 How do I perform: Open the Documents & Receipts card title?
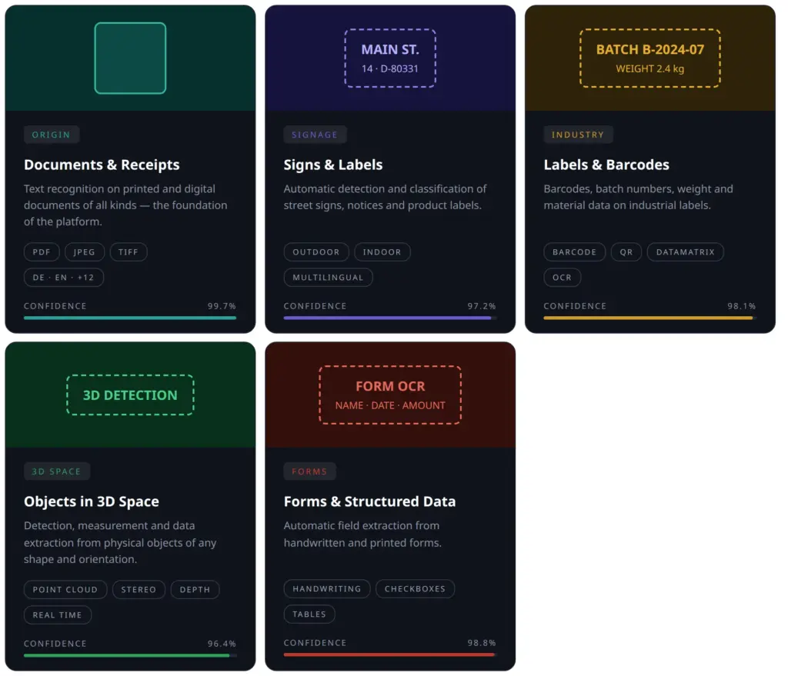point(102,165)
